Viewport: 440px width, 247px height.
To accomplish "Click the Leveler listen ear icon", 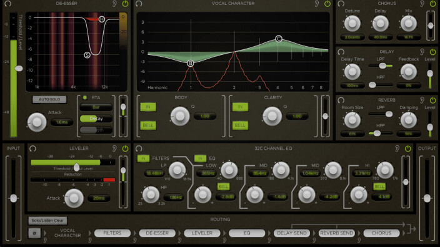I will pyautogui.click(x=114, y=148).
